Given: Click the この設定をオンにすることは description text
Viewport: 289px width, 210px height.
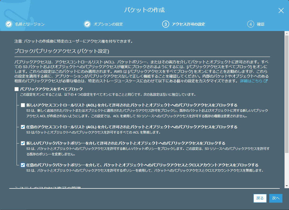Looking at the screenshot, I should (108, 95).
